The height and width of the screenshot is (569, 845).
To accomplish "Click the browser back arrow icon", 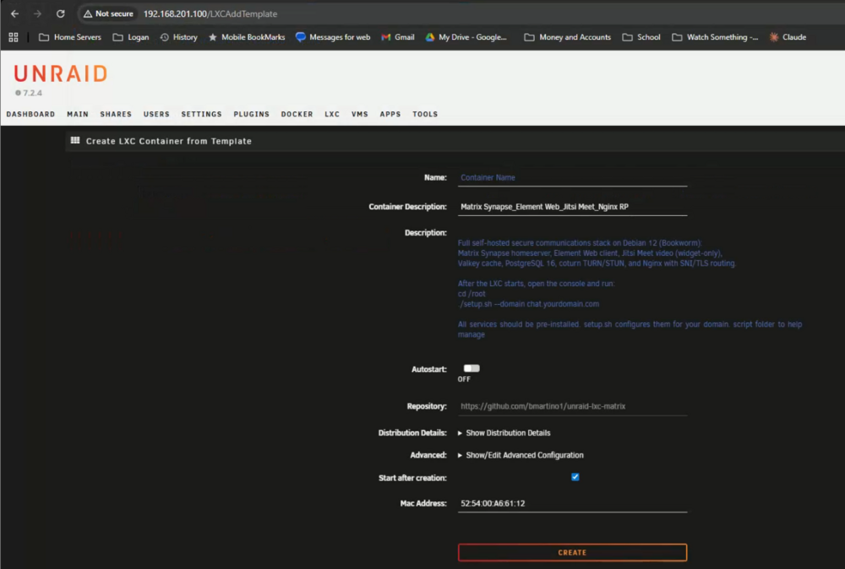I will tap(14, 14).
